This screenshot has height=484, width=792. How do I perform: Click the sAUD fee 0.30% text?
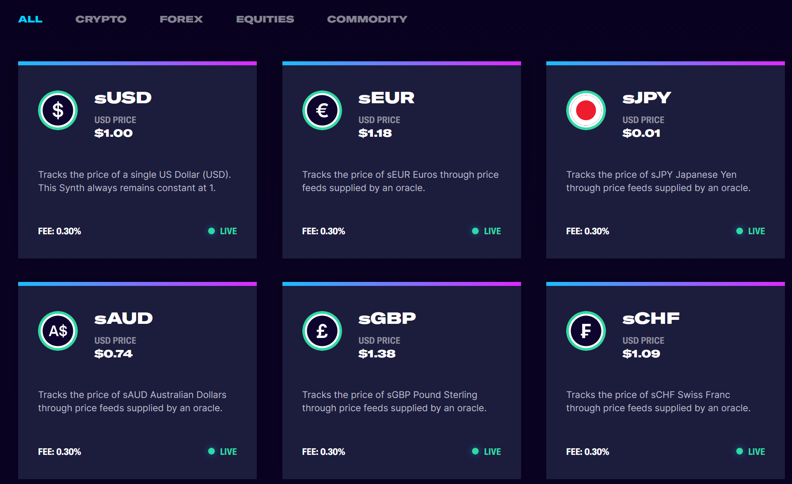(60, 452)
